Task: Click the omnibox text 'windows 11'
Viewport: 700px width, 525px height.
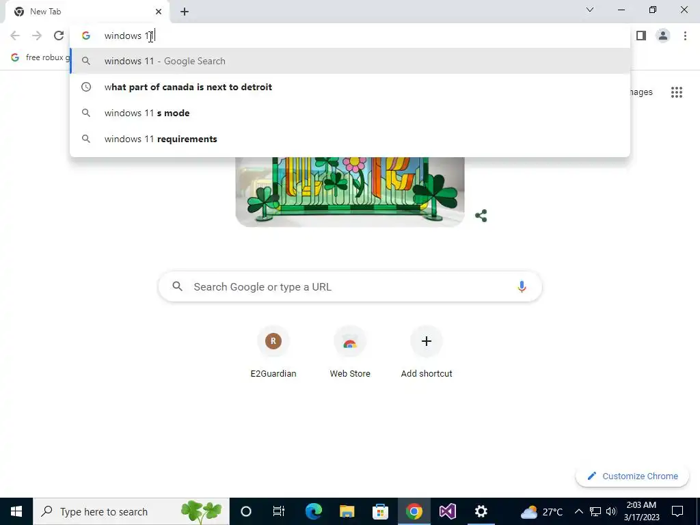Action: point(129,36)
